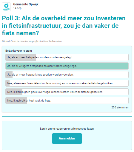Select 'alleen een financiële stimulans' answer
134x152 pixels.
point(67,83)
